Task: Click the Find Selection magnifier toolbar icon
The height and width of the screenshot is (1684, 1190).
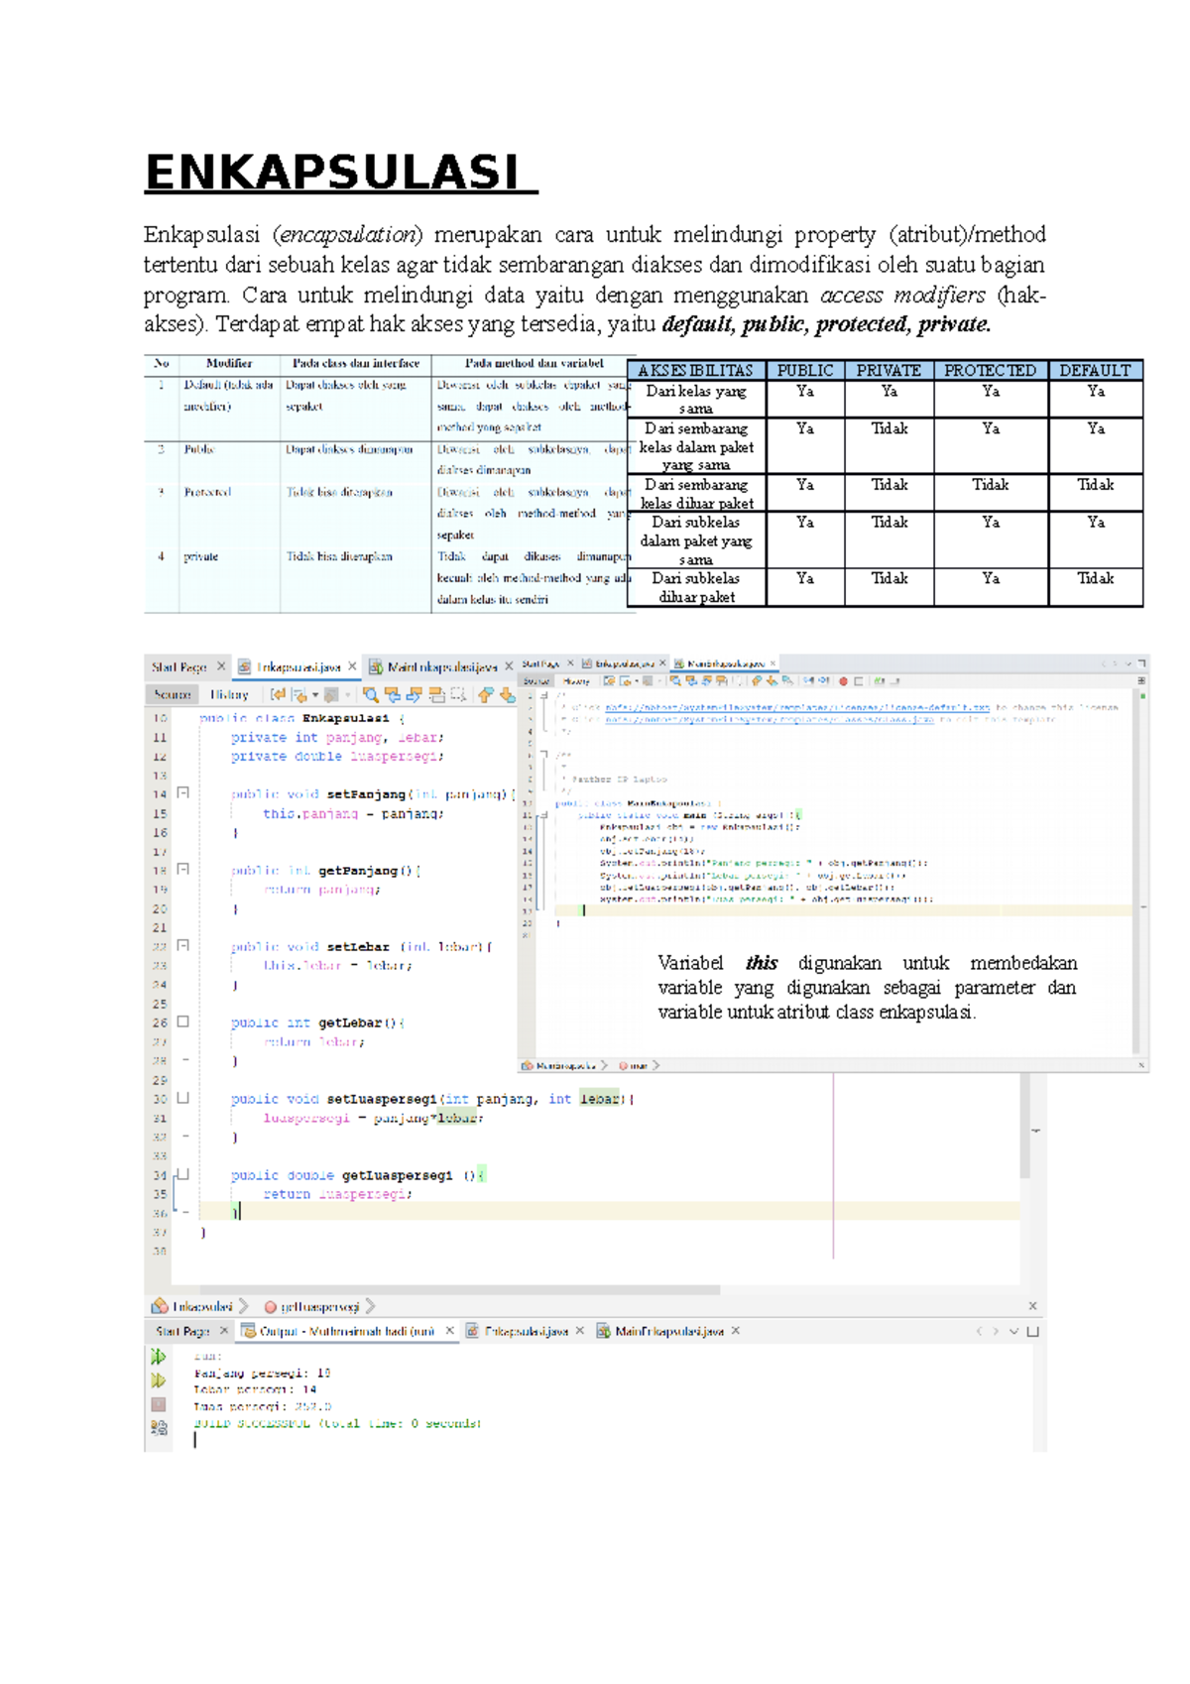Action: [x=370, y=695]
